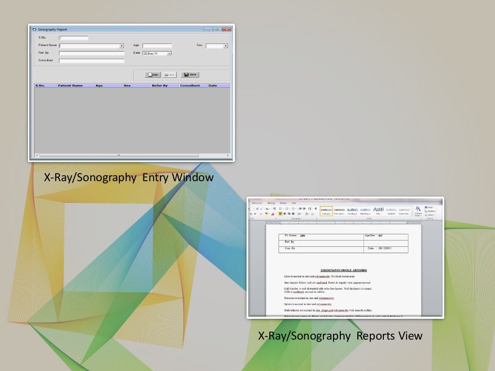
Task: Apply the Title style
Action: (x=378, y=211)
